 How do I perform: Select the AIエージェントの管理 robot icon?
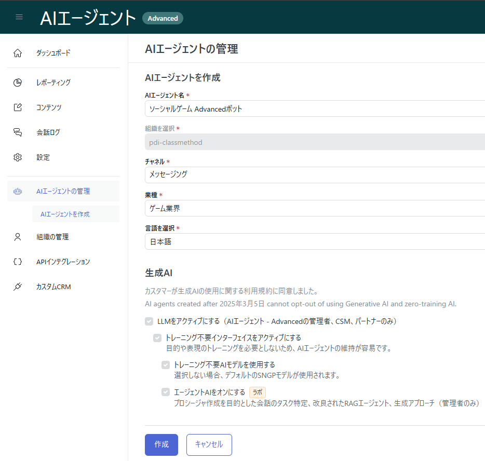18,191
